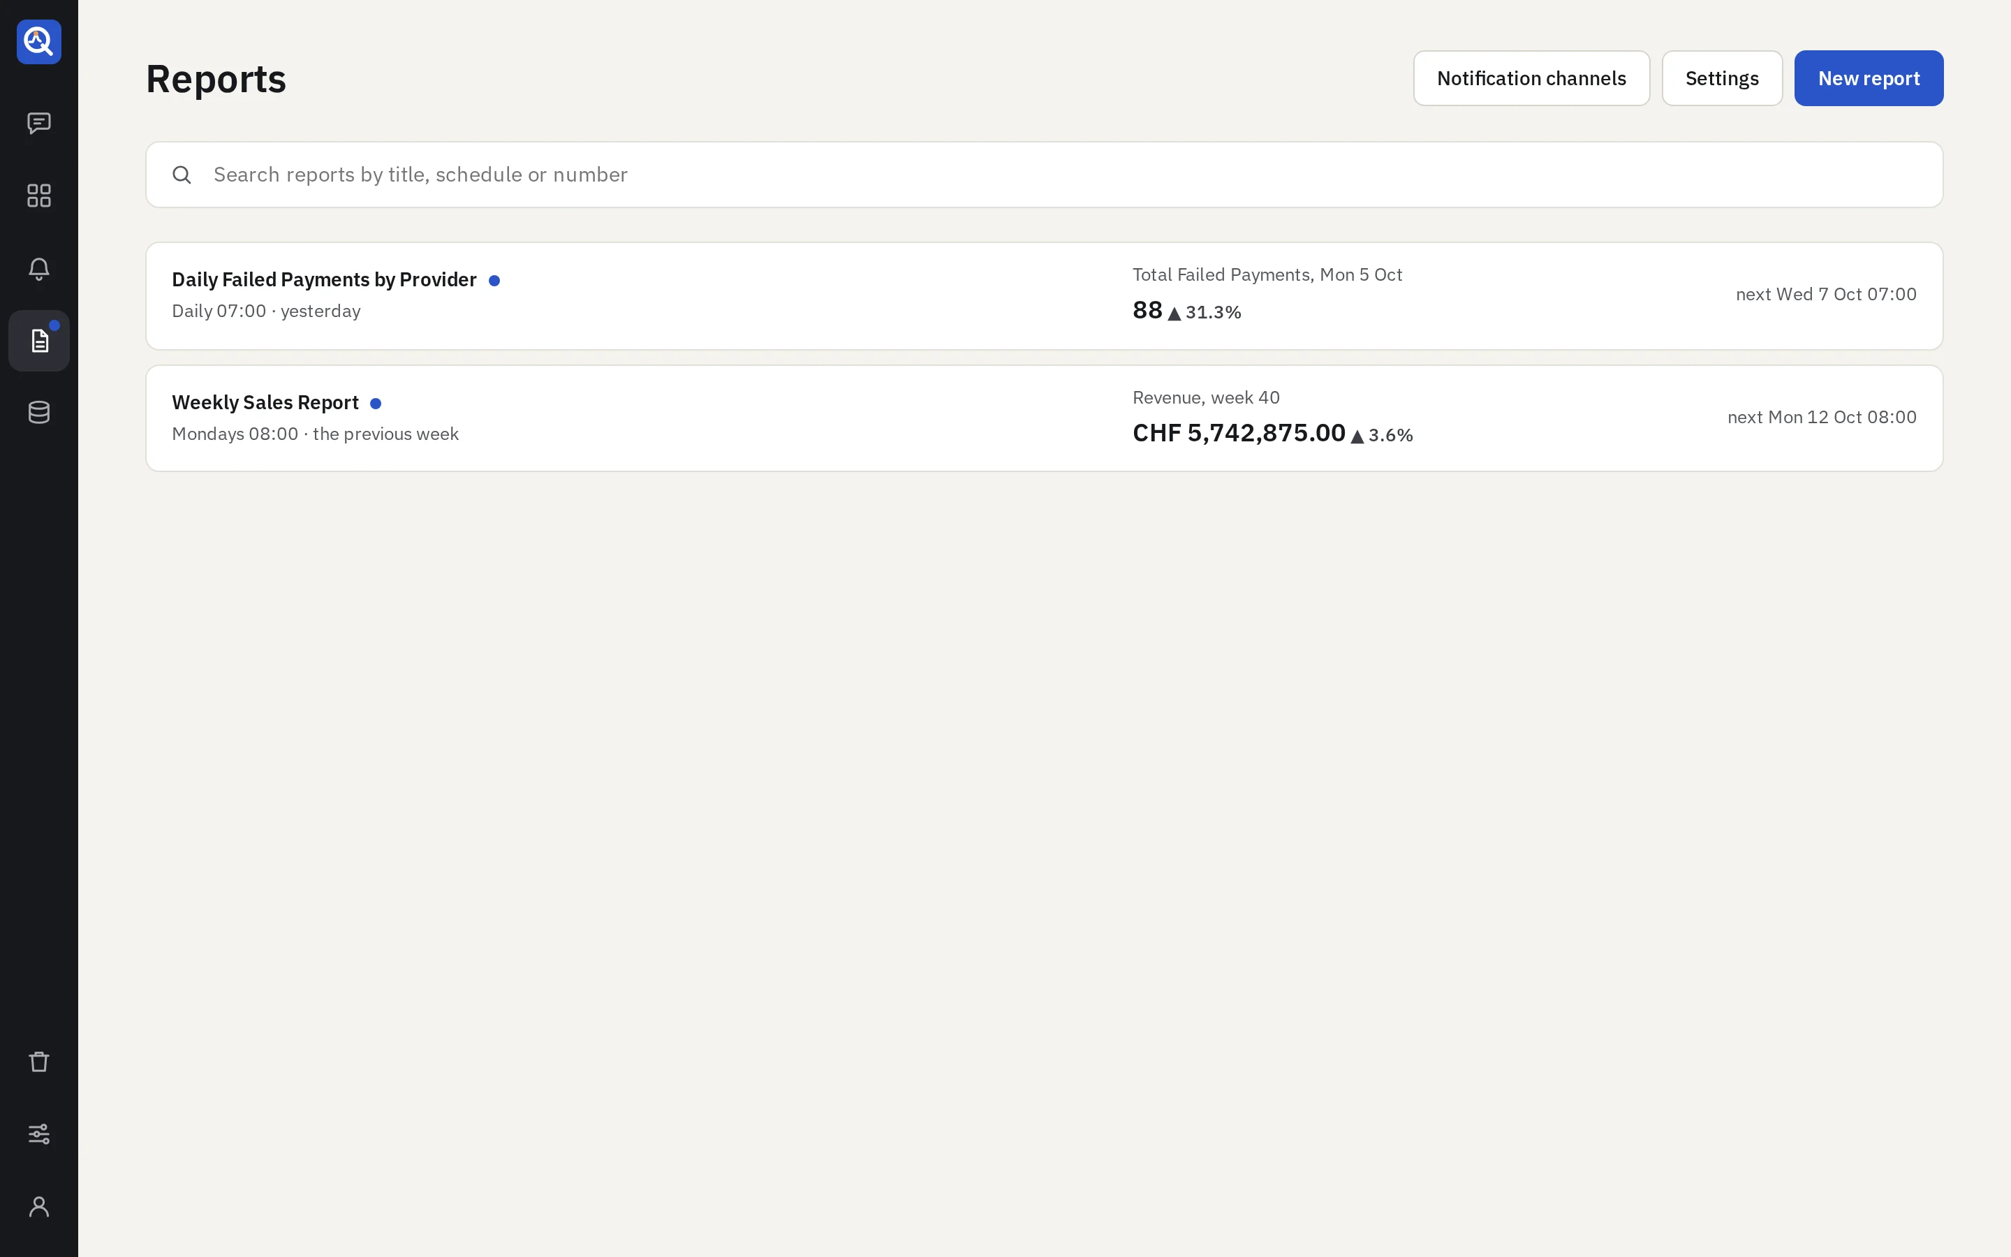Focus the Search reports input field
This screenshot has width=2011, height=1257.
pyautogui.click(x=1044, y=175)
